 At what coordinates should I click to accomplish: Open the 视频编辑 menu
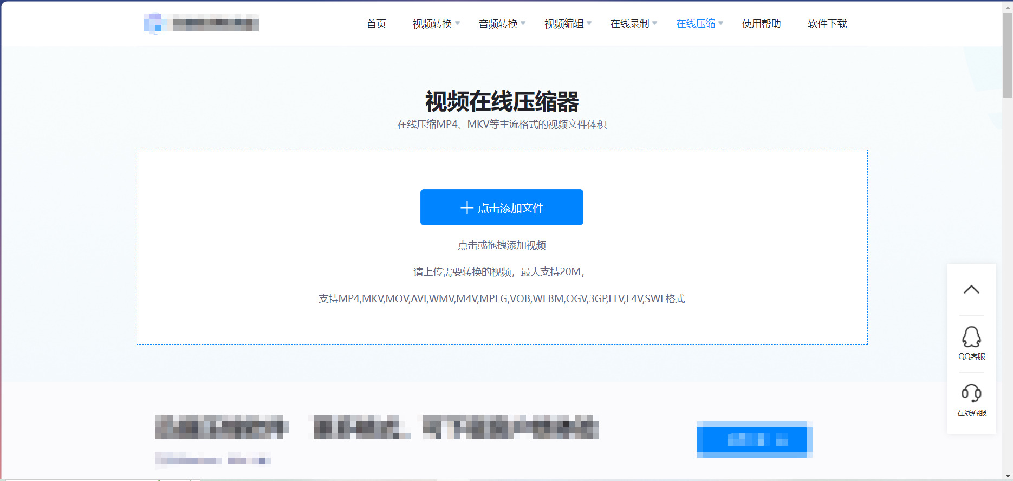(564, 24)
